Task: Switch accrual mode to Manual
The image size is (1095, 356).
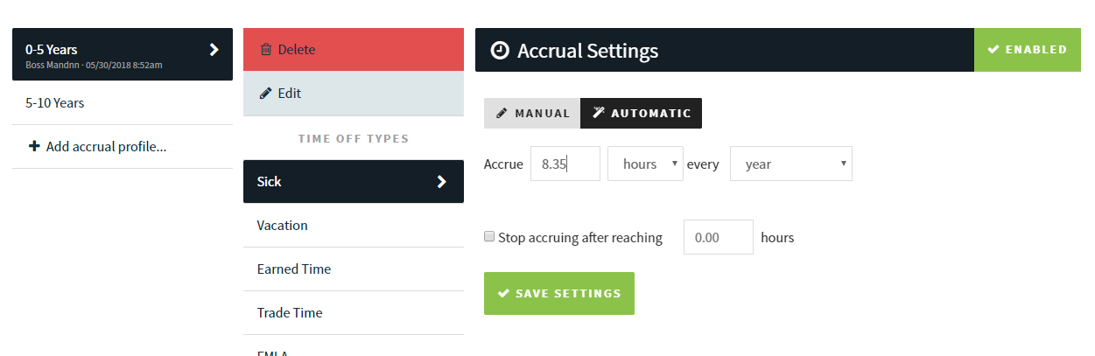Action: 532,113
